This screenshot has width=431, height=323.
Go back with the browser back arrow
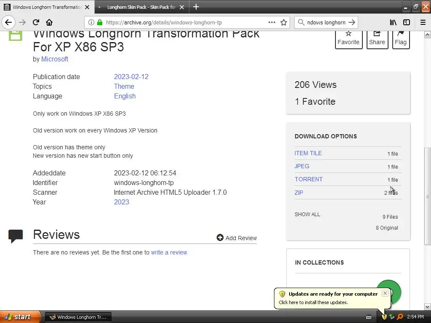(x=8, y=22)
